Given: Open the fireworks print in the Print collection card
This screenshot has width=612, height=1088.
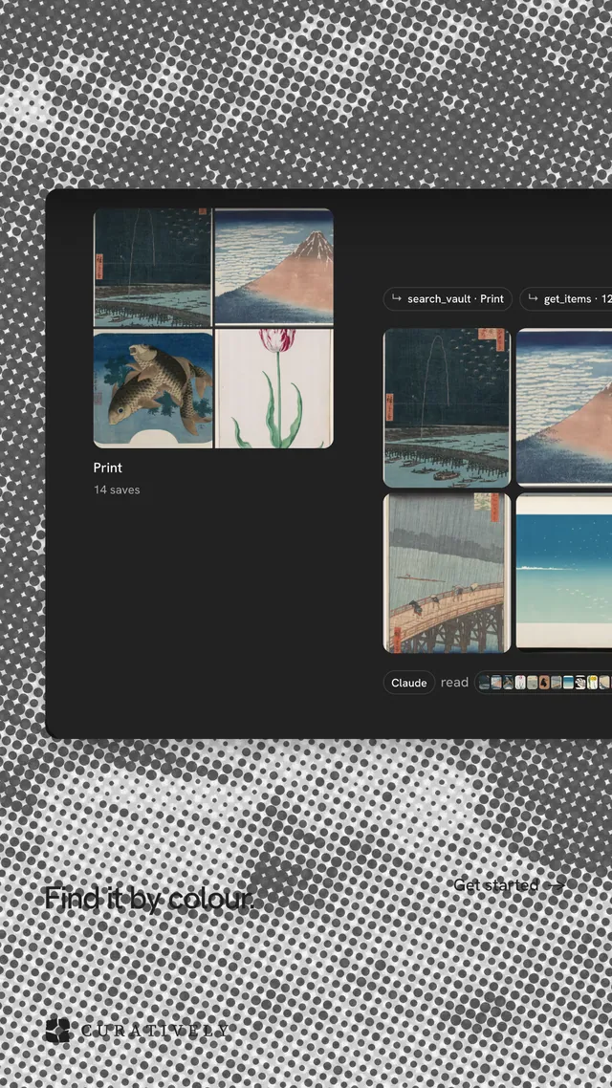Looking at the screenshot, I should (x=153, y=267).
